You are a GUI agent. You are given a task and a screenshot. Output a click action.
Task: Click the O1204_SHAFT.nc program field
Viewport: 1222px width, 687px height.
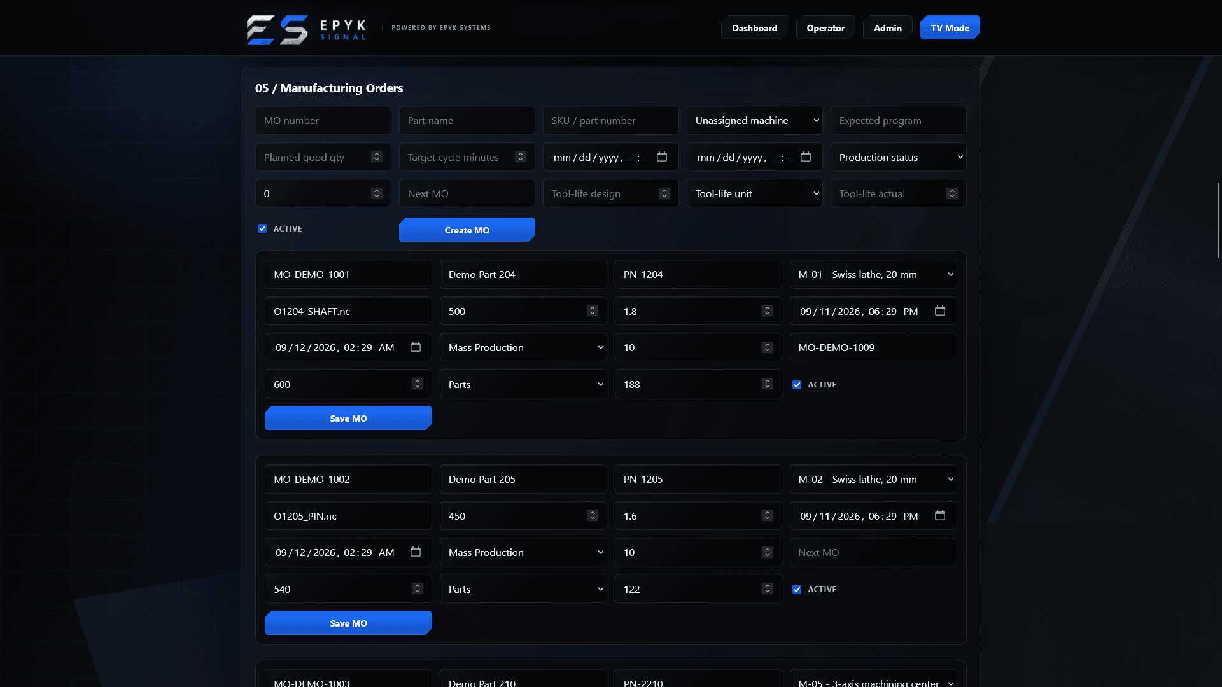(x=348, y=311)
